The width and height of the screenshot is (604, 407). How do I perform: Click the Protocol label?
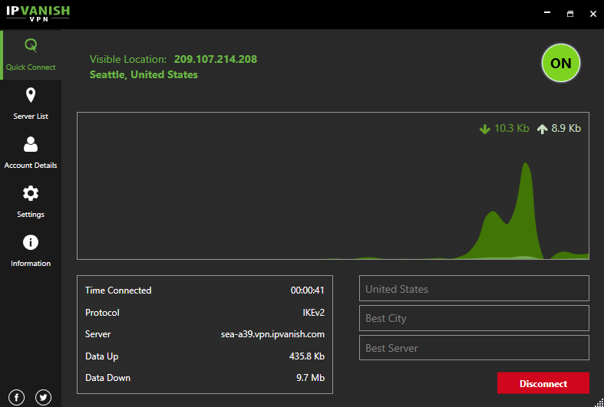coord(102,313)
